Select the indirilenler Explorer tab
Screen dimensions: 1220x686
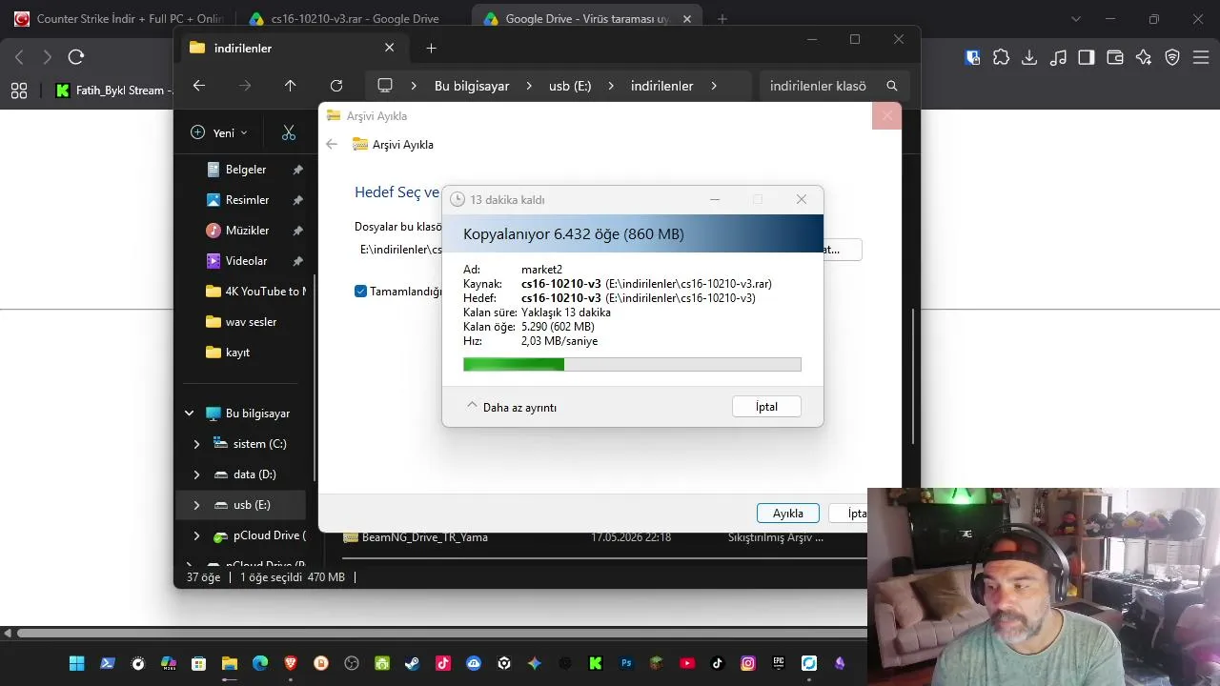[292, 48]
